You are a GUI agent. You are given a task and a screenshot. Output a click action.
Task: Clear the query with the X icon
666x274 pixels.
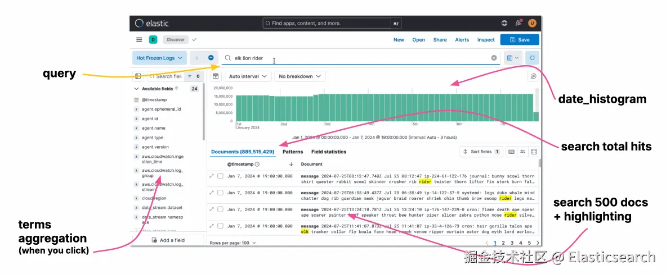494,58
